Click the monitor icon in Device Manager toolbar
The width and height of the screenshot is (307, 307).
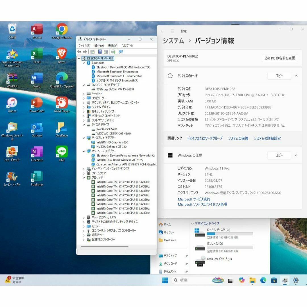click(121, 52)
